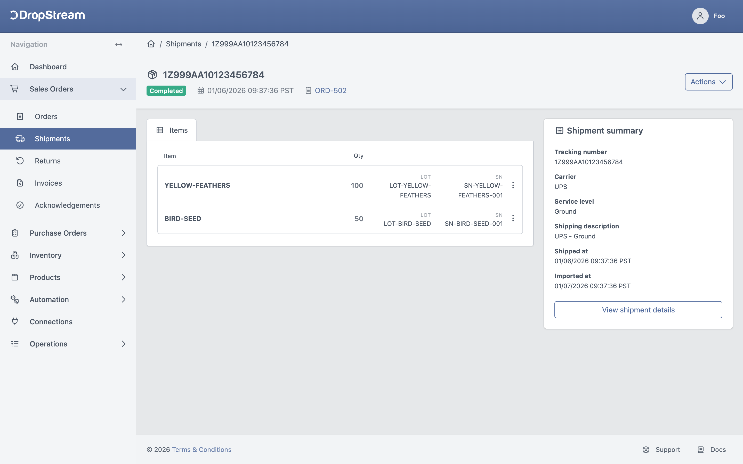Go to home via the breadcrumb house icon
The width and height of the screenshot is (743, 464).
pyautogui.click(x=151, y=44)
